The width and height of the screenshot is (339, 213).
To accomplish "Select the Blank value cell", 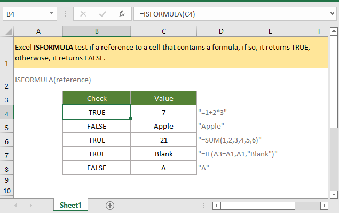I will [164, 154].
